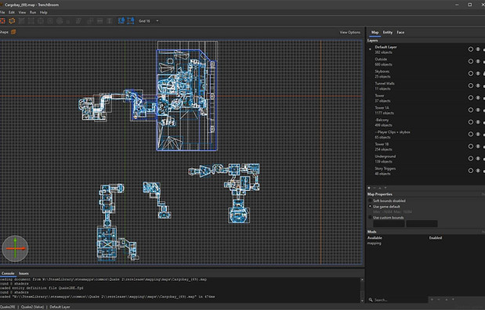This screenshot has width=485, height=310.
Task: Click the mod move up arrow icon
Action: click(x=447, y=299)
